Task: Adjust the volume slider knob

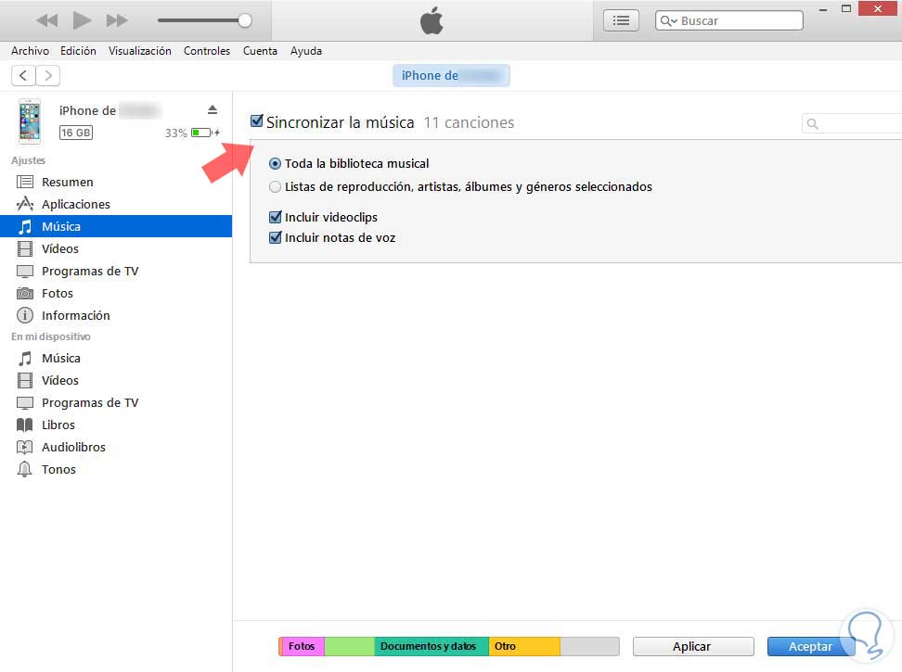Action: click(x=245, y=20)
